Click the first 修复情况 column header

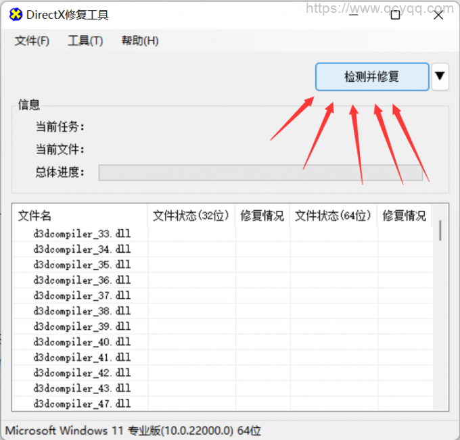click(x=262, y=216)
